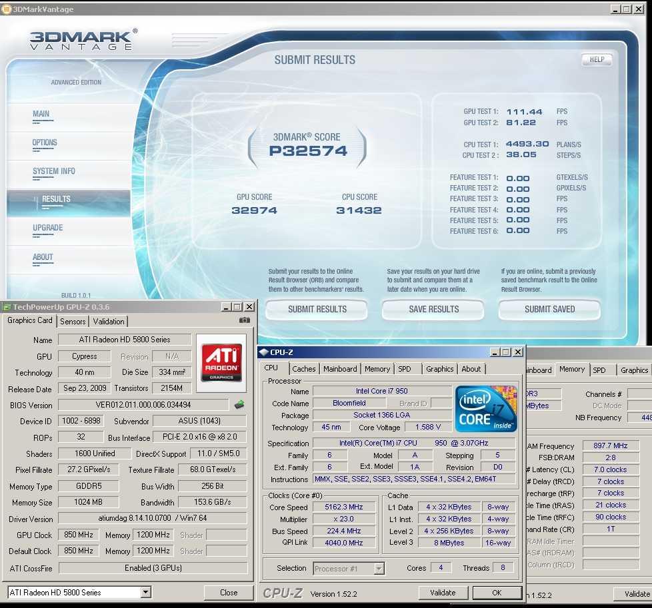The height and width of the screenshot is (608, 652).
Task: Select the Graphics tab in background CPU-Z window
Action: 634,370
